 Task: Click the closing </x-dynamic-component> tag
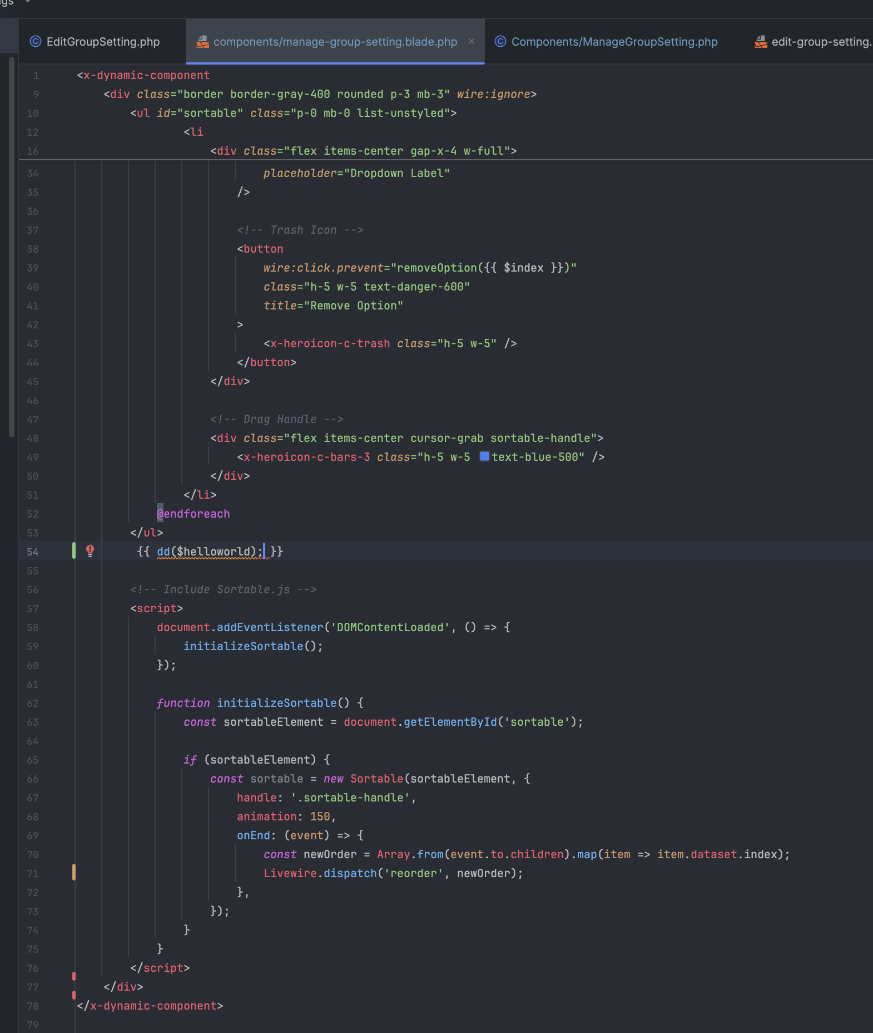pos(150,1006)
